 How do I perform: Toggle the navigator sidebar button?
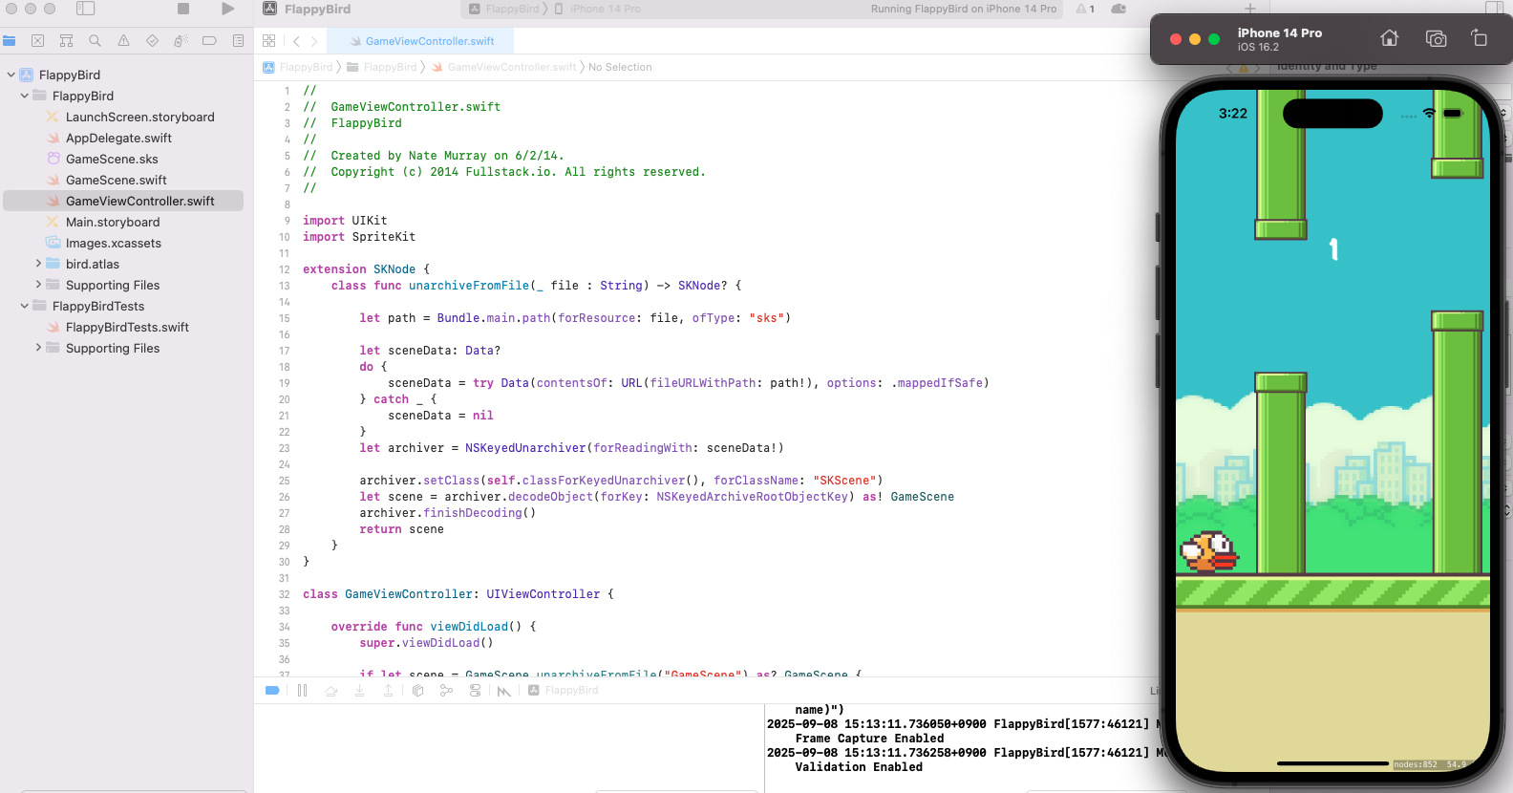click(x=86, y=9)
